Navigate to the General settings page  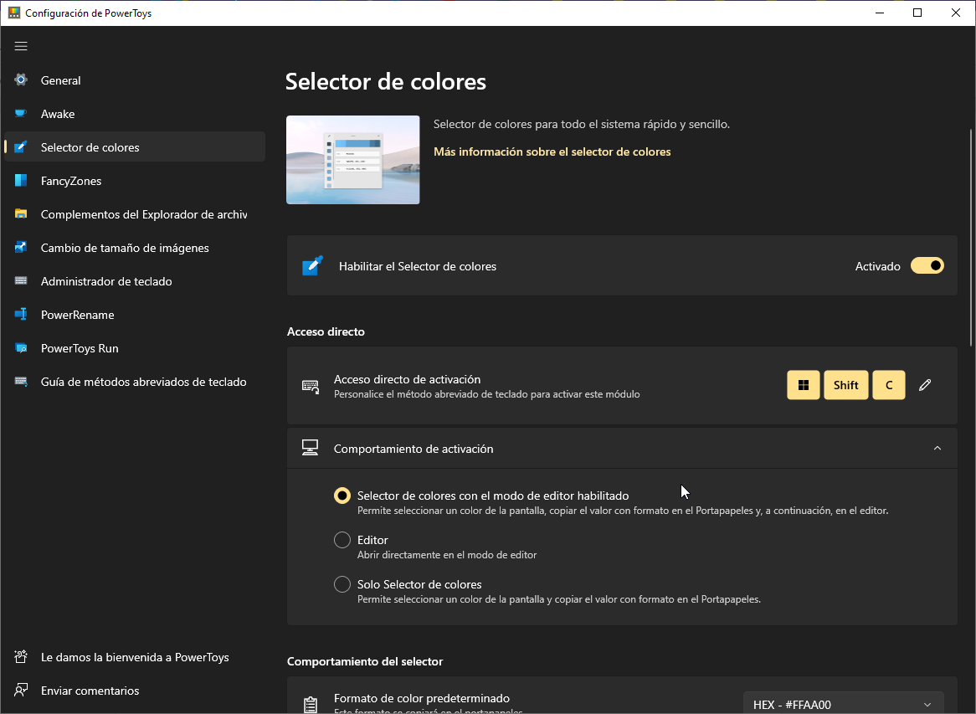(x=22, y=80)
